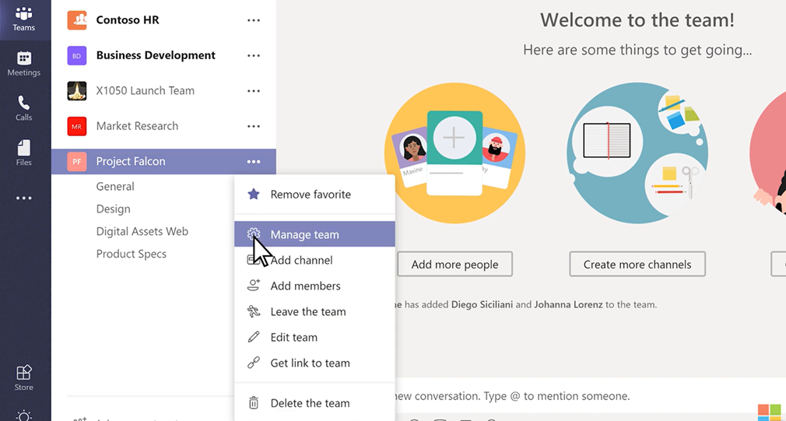786x421 pixels.
Task: Click the running figure Leave the team icon
Action: point(254,311)
